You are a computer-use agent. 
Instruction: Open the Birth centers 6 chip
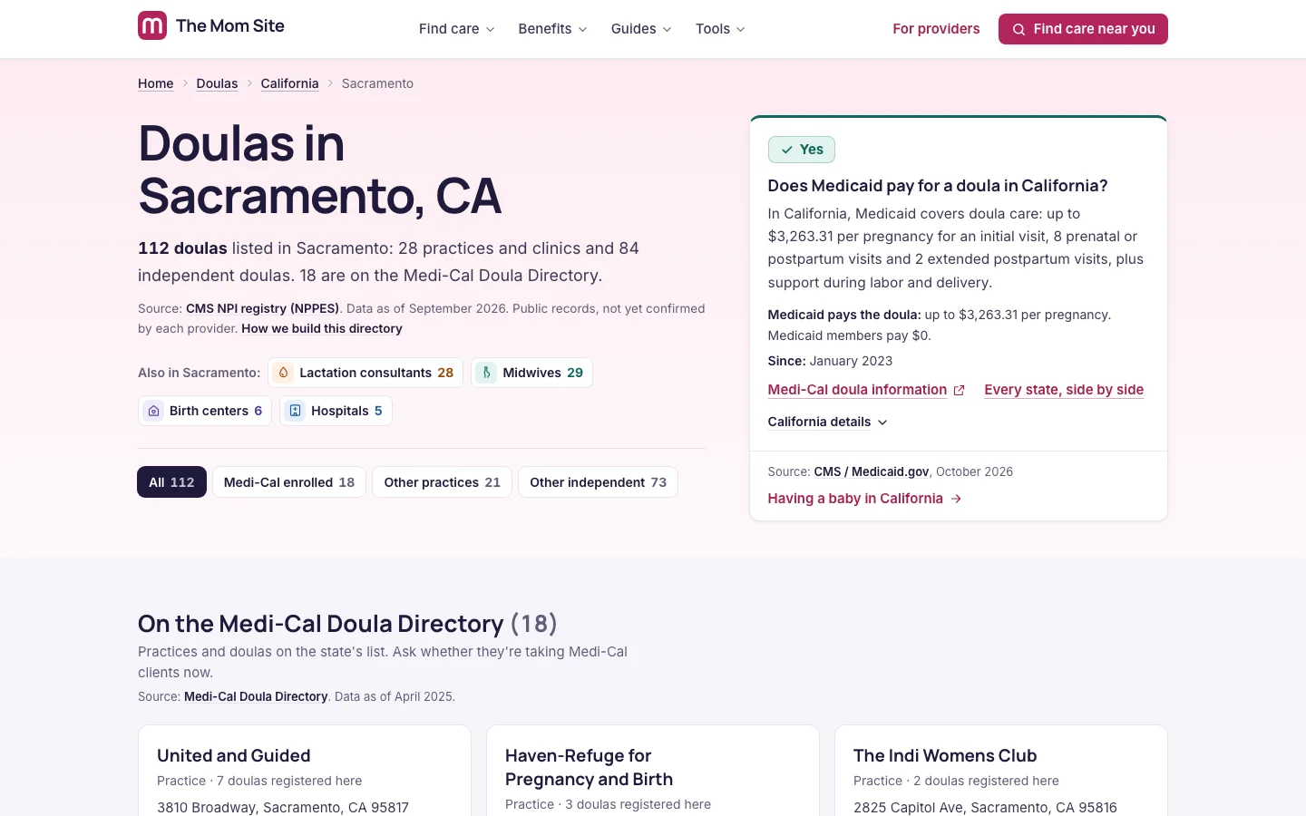pos(205,411)
